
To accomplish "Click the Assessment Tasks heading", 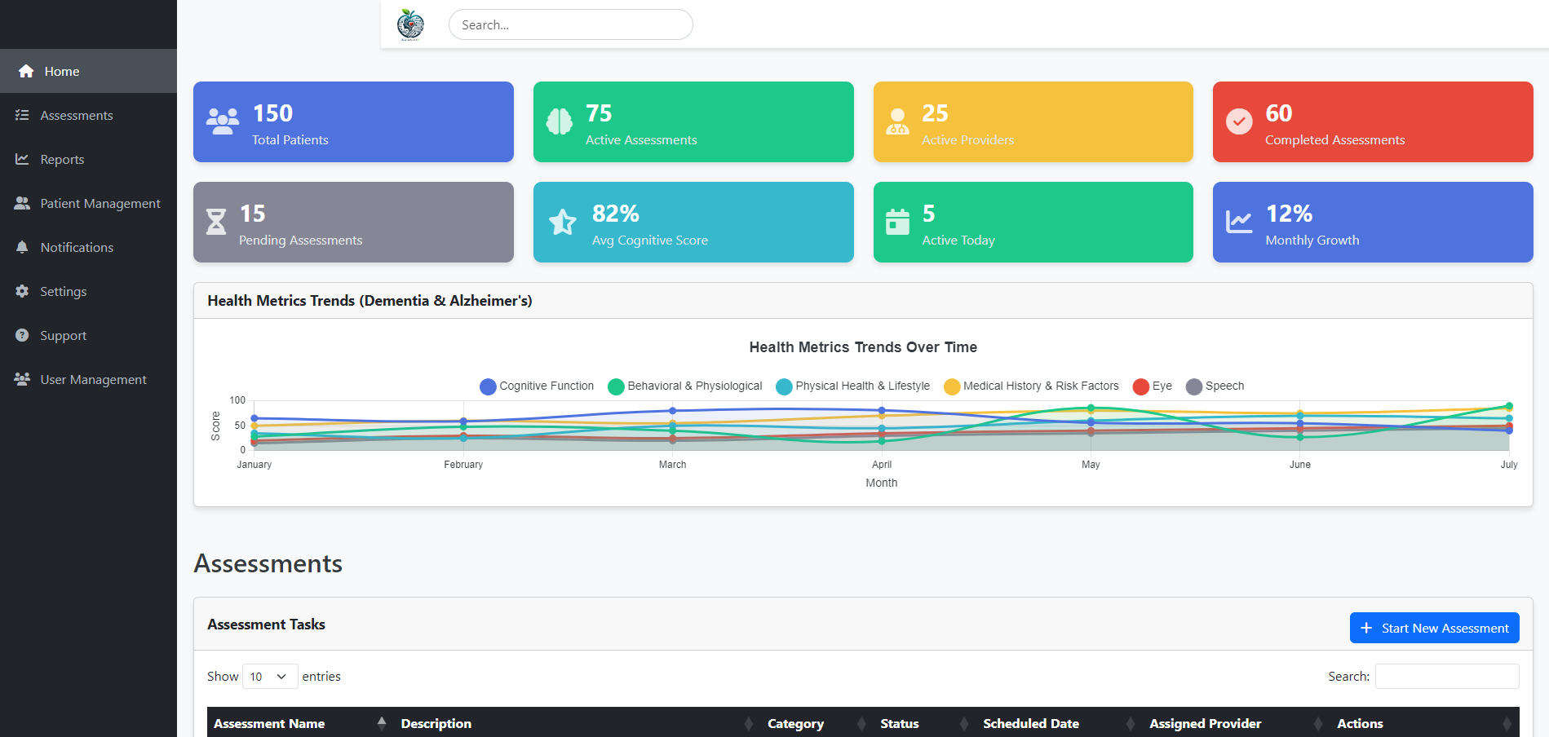I will tap(266, 624).
